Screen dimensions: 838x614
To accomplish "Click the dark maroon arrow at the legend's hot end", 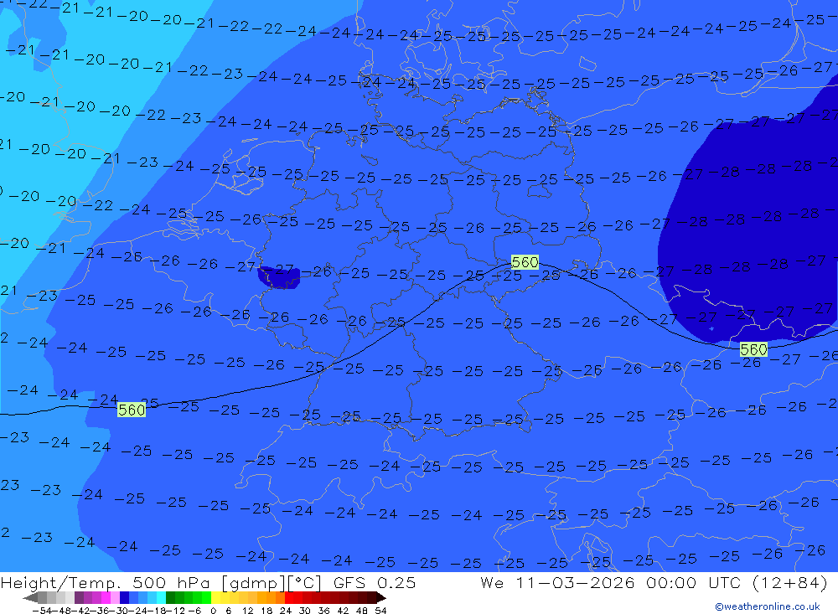I will pyautogui.click(x=381, y=597).
